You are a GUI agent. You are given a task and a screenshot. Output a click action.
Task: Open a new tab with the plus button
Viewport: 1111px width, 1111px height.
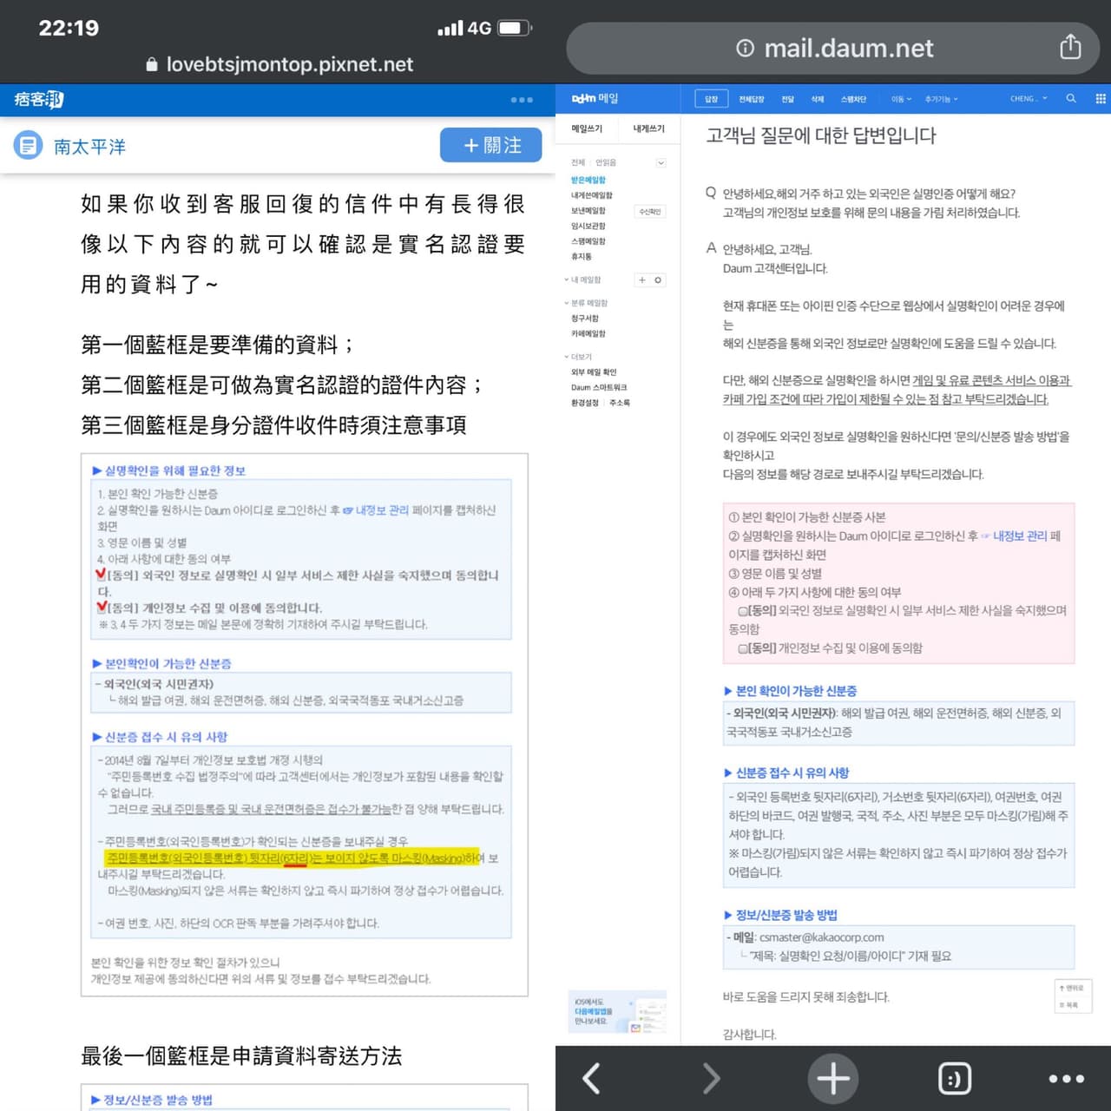(x=833, y=1078)
